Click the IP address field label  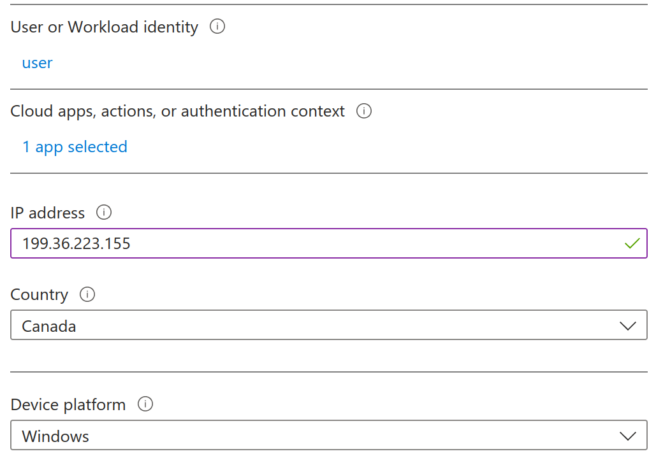(x=47, y=213)
